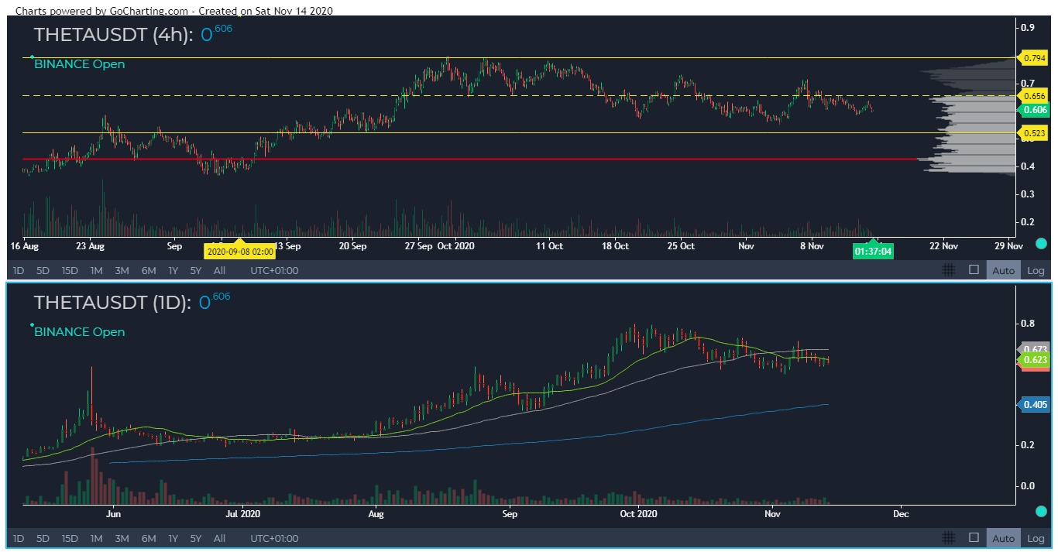Click the square checkbox in 4h chart toolbar
The height and width of the screenshot is (552, 1058).
(x=974, y=270)
